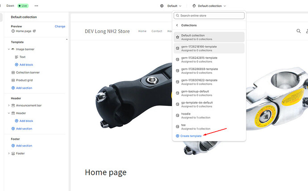This screenshot has width=308, height=191.
Task: Click the info icon beside Home page
Action: coord(13,31)
